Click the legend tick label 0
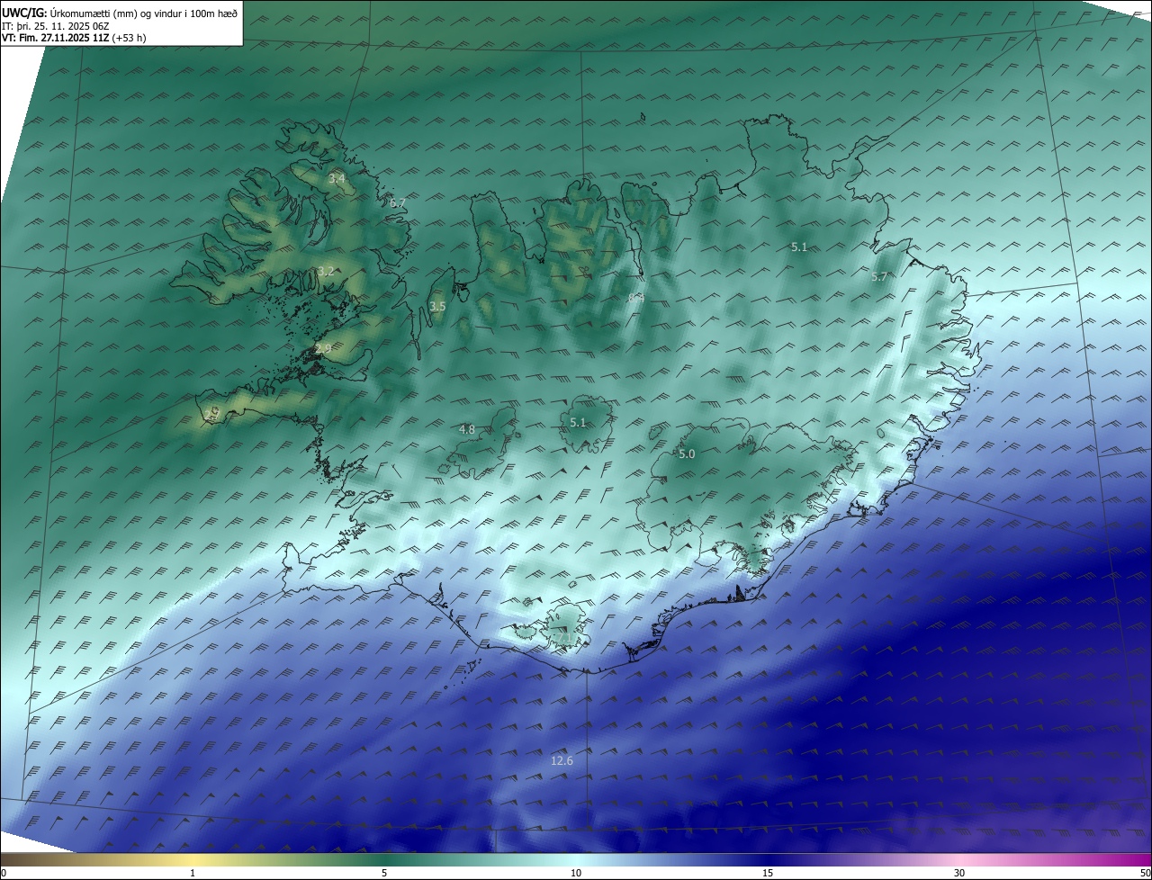Screen dimensions: 1152x880 tap(4, 873)
